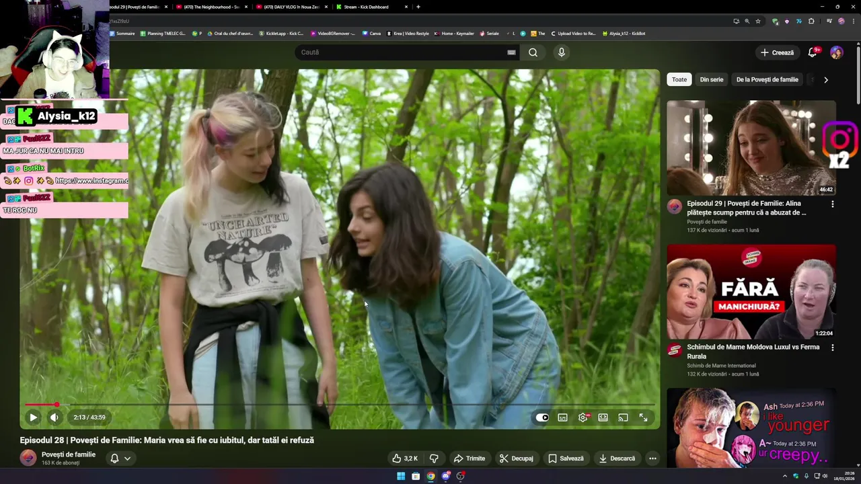This screenshot has width=861, height=484.
Task: Mute the video volume
Action: click(x=54, y=417)
